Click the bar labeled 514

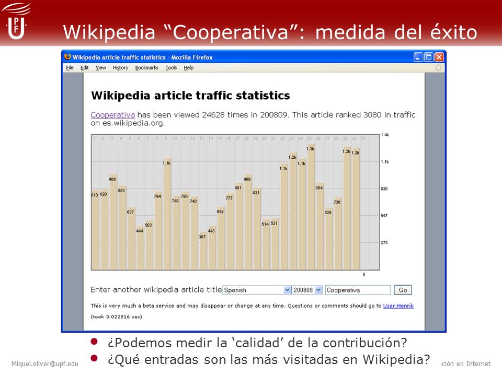pyautogui.click(x=266, y=245)
